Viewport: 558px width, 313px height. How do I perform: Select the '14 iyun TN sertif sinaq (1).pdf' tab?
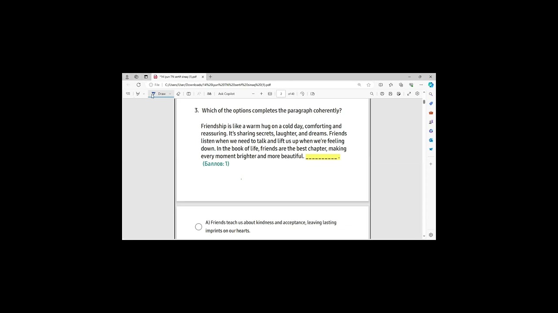178,77
